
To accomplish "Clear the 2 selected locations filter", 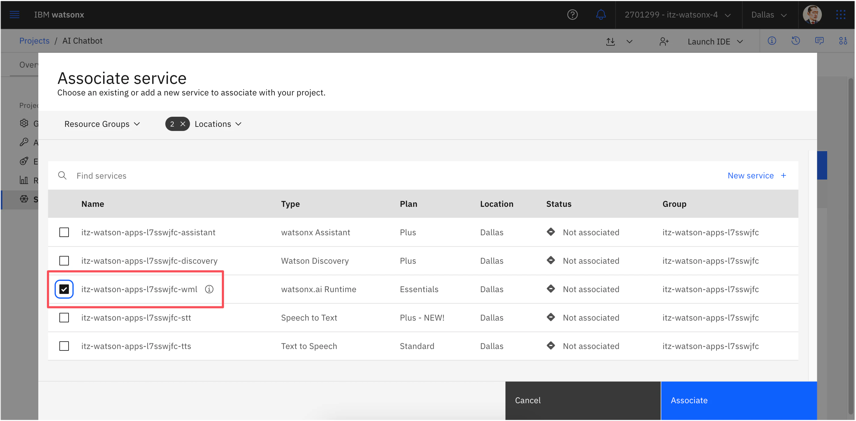I will tap(183, 124).
